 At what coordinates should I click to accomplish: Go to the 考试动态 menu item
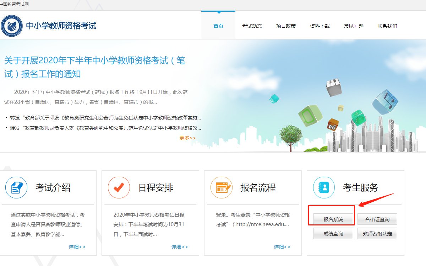252,26
